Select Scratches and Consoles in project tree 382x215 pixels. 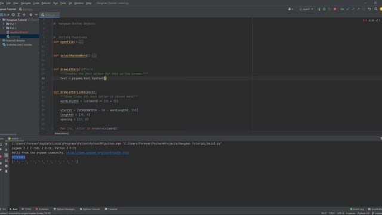(x=17, y=45)
